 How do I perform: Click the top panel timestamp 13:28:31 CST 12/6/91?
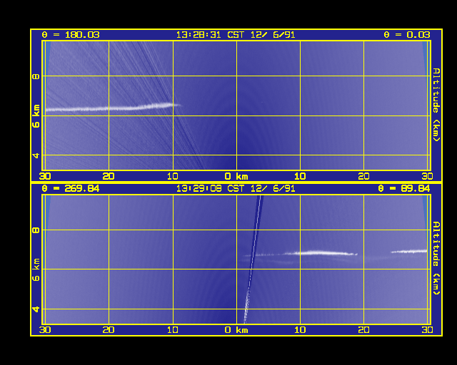coord(236,35)
